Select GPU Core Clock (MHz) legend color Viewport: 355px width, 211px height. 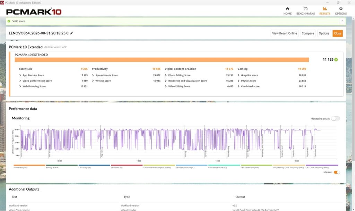coord(257,165)
